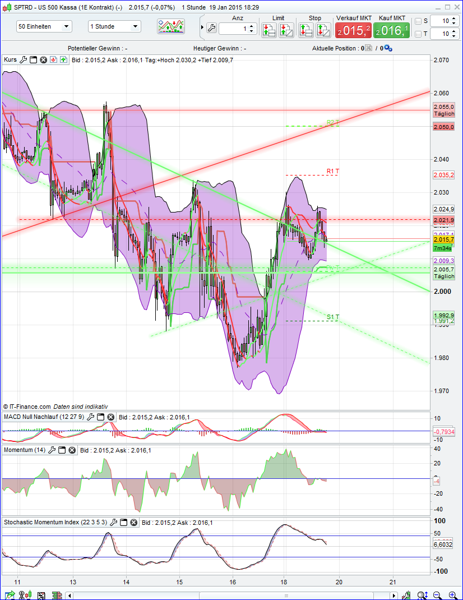Screen dimensions: 463x600
Task: Increase Anz quantity with the stepper arrow
Action: 251,27
